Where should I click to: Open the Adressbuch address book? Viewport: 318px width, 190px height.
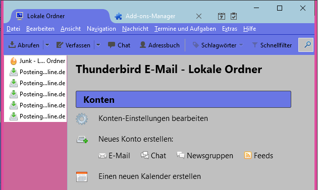[x=160, y=45]
